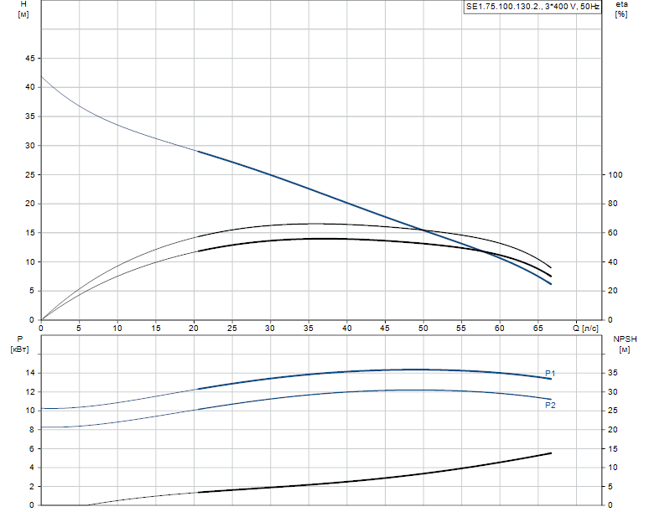This screenshot has height=512, width=649.
Task: Click the blue head curve start at zero flow
Action: pos(41,76)
